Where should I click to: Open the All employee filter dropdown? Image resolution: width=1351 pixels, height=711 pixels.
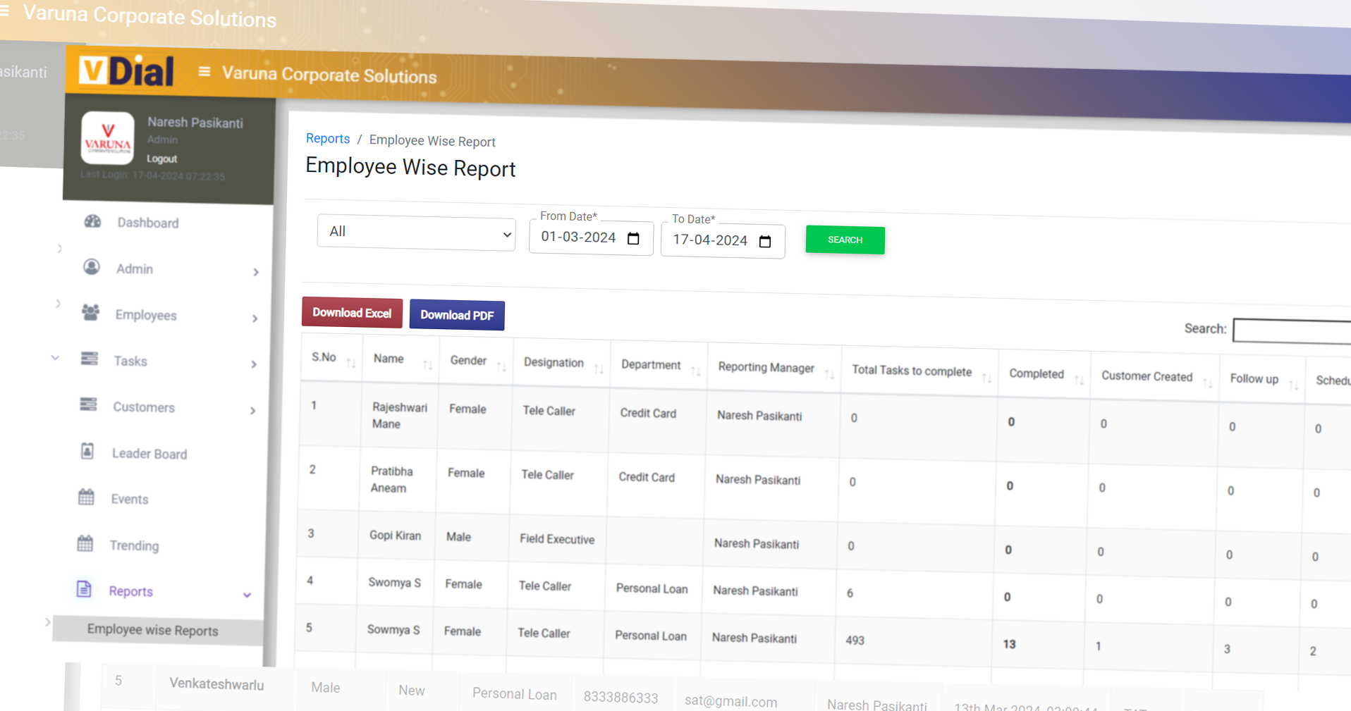[x=416, y=233]
